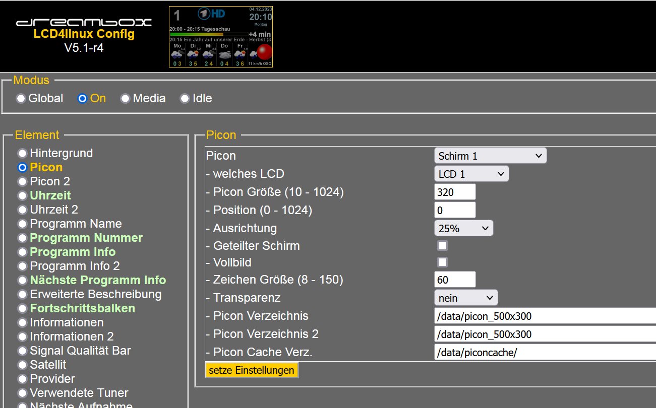Open the Ausrichtung 25% dropdown

point(463,228)
